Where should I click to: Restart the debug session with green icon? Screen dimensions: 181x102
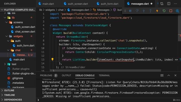click(164, 11)
